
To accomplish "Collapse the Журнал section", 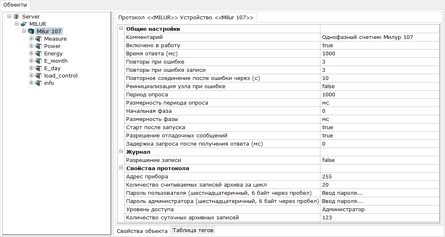I will 121,151.
